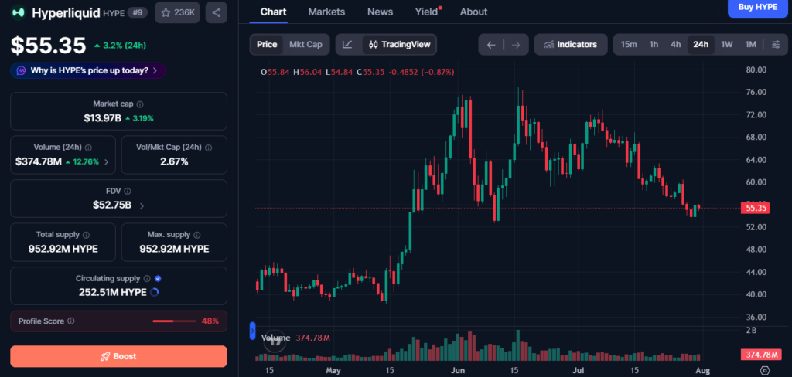Click the 48% Profile Score value
The width and height of the screenshot is (792, 377).
tap(210, 321)
